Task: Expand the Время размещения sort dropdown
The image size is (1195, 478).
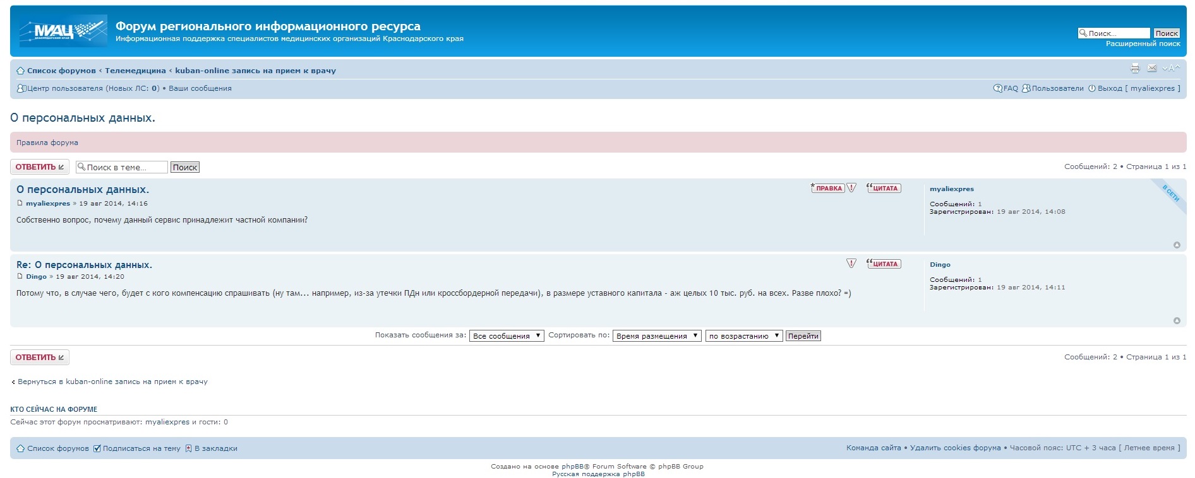Action: (x=656, y=336)
